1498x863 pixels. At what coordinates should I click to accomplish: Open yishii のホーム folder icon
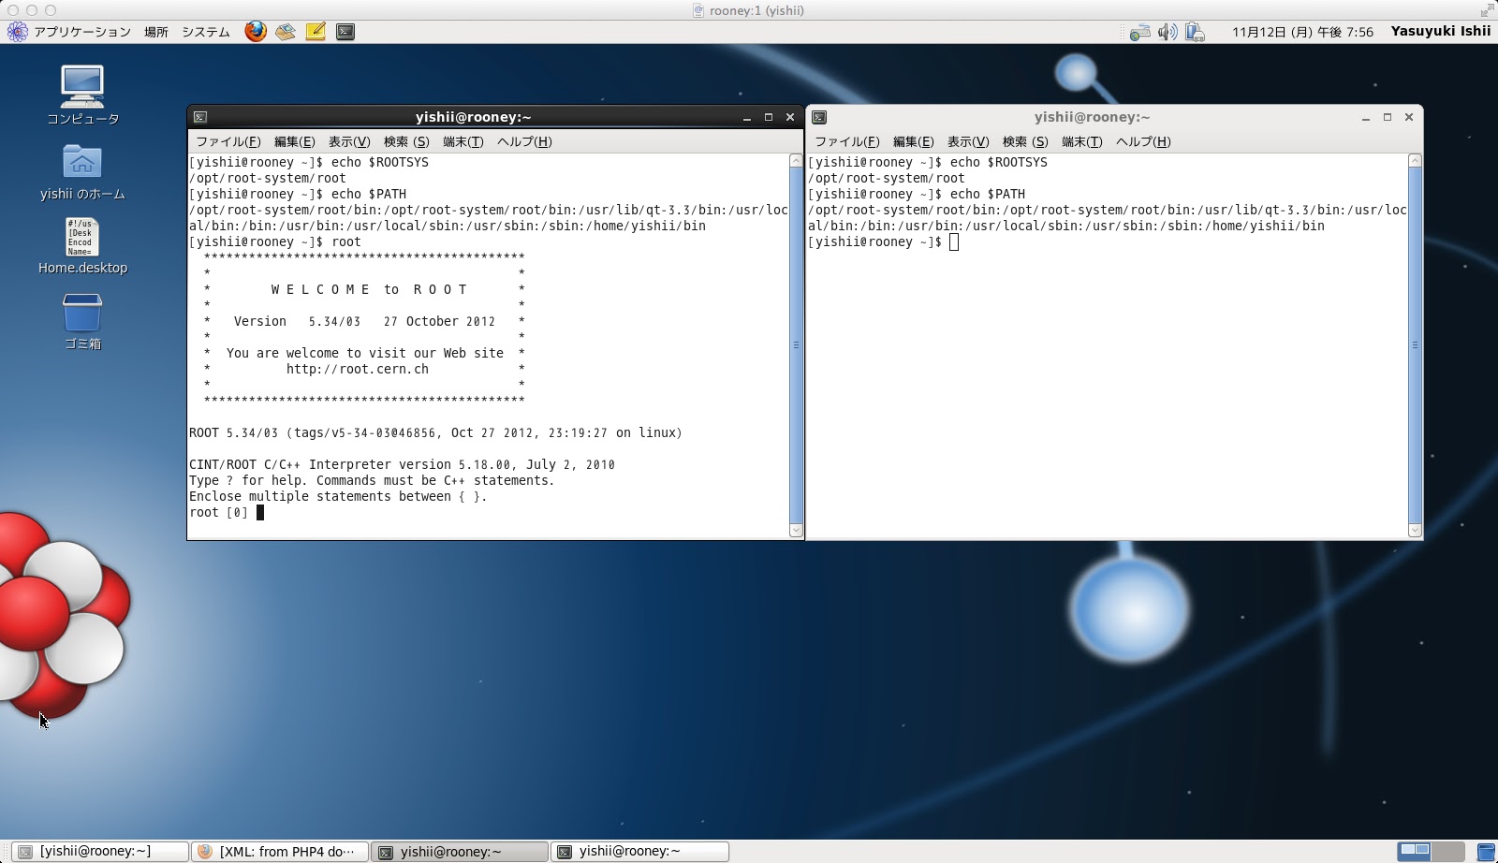point(82,172)
